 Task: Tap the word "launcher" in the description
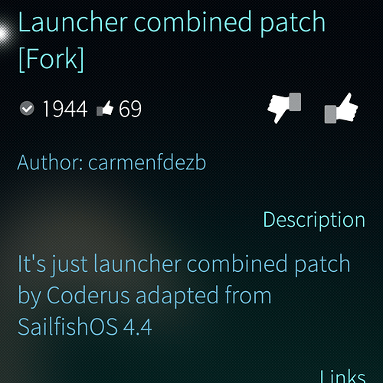pyautogui.click(x=138, y=264)
